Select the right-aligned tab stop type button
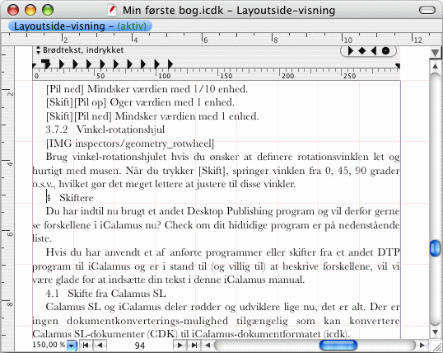Image resolution: width=443 pixels, height=353 pixels. [x=374, y=51]
